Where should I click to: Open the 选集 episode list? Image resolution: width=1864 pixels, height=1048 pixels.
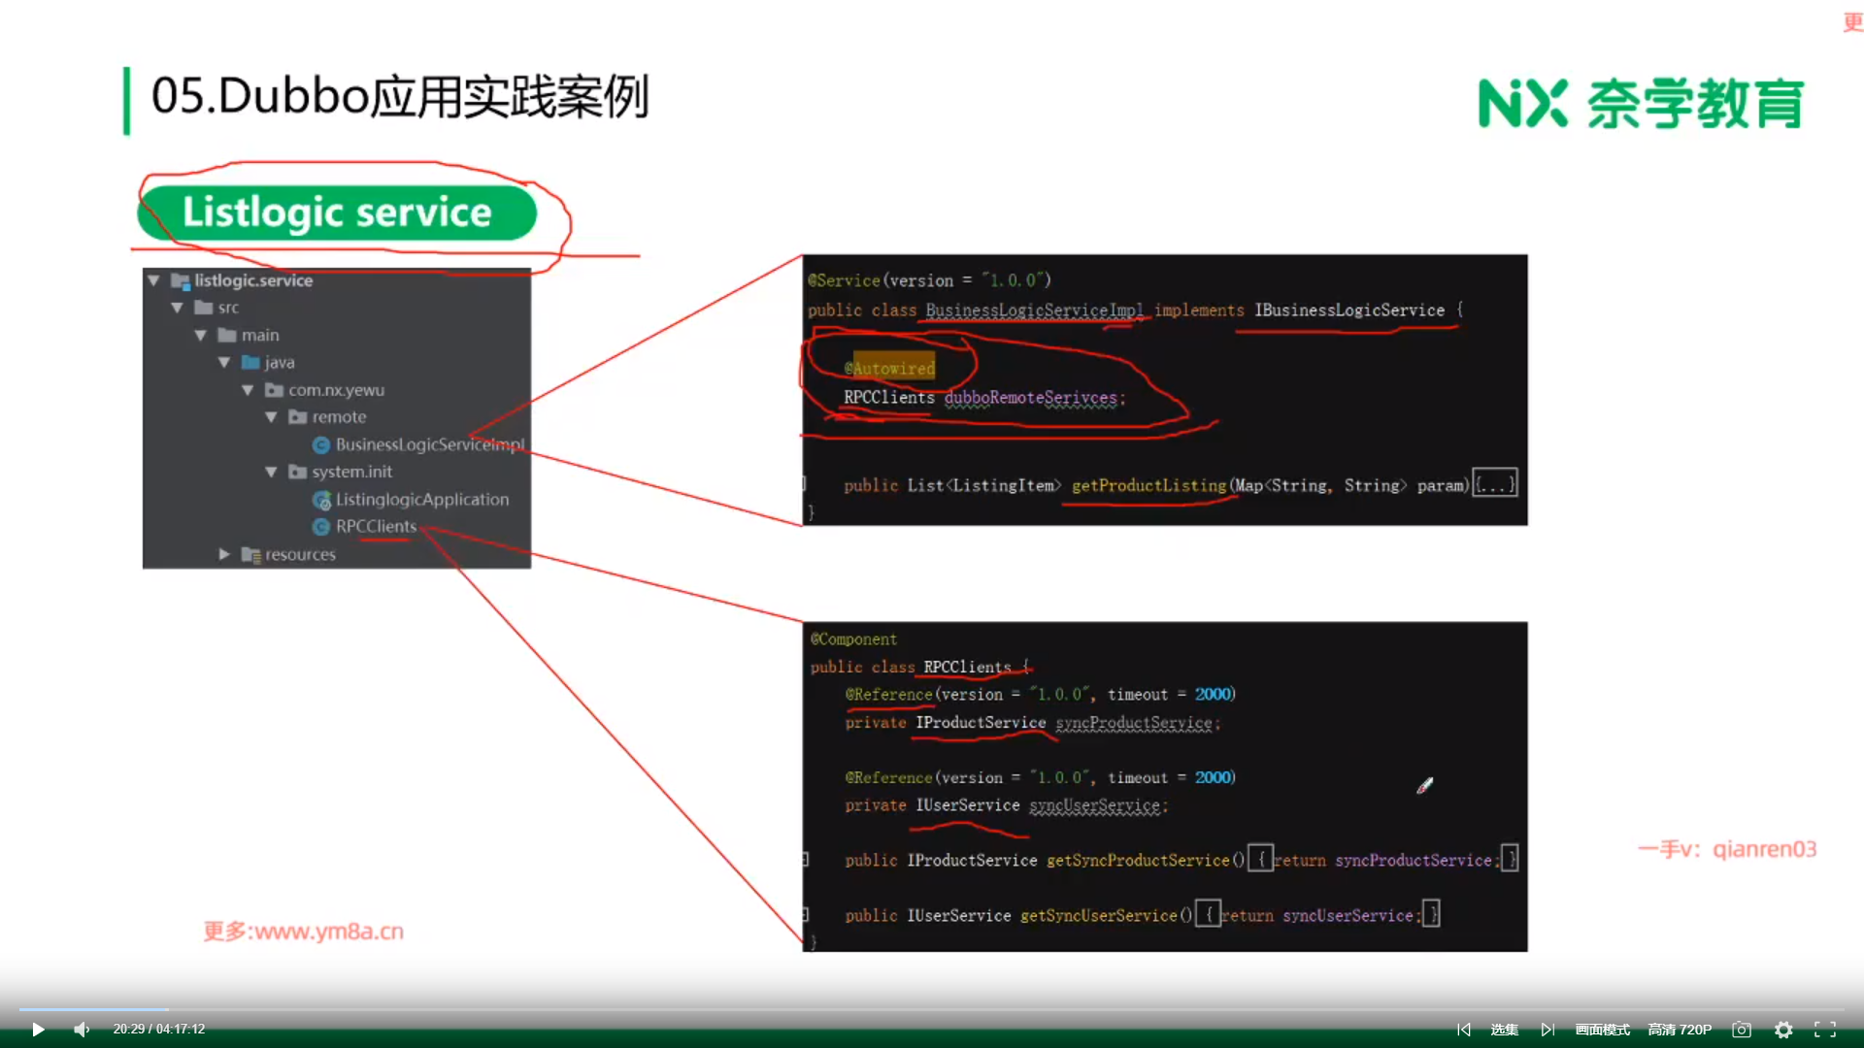1505,1030
